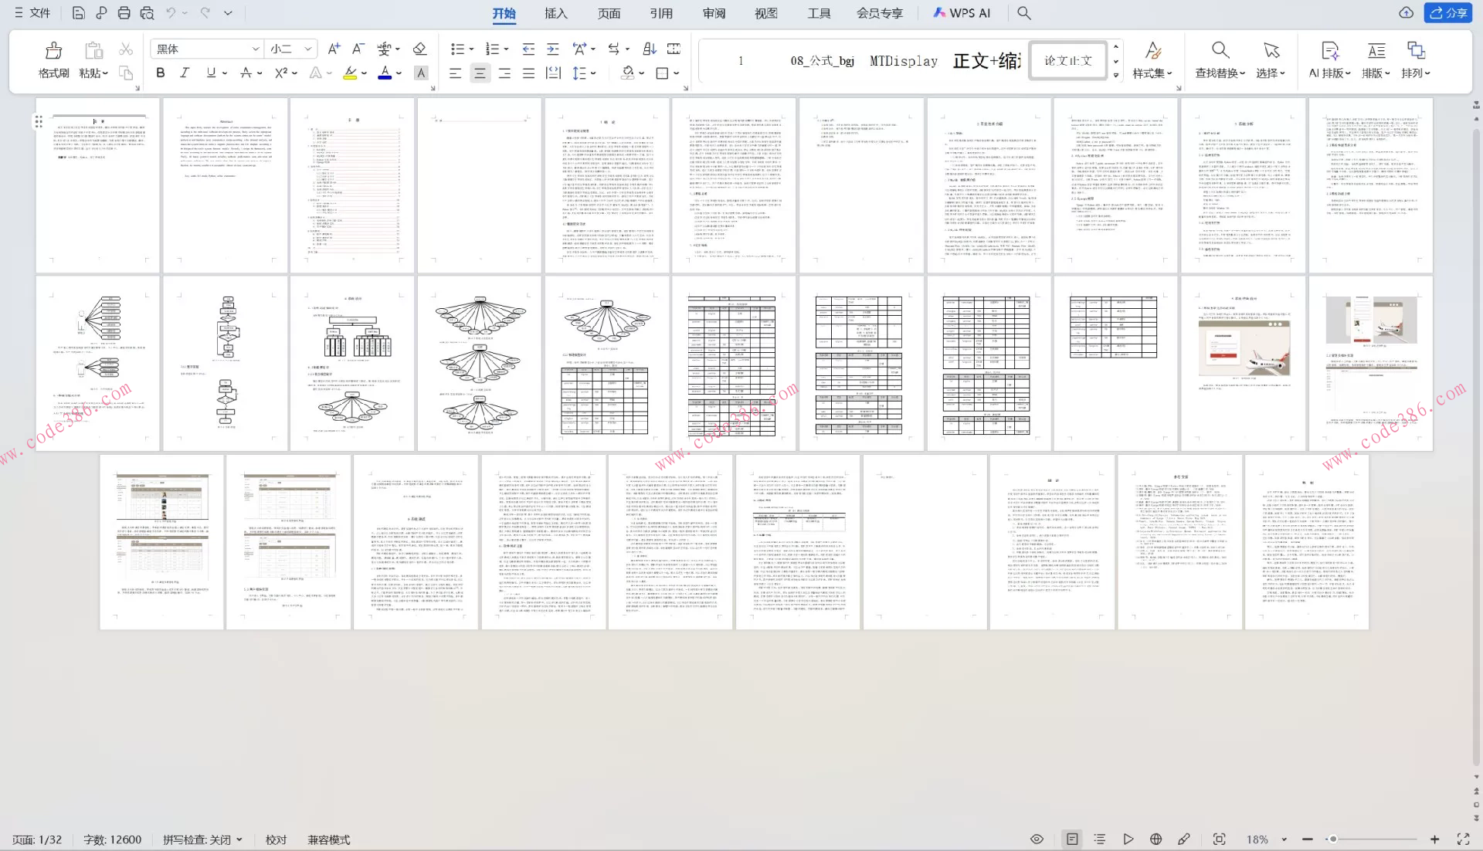Select the first page thumbnail of the document

[97, 185]
